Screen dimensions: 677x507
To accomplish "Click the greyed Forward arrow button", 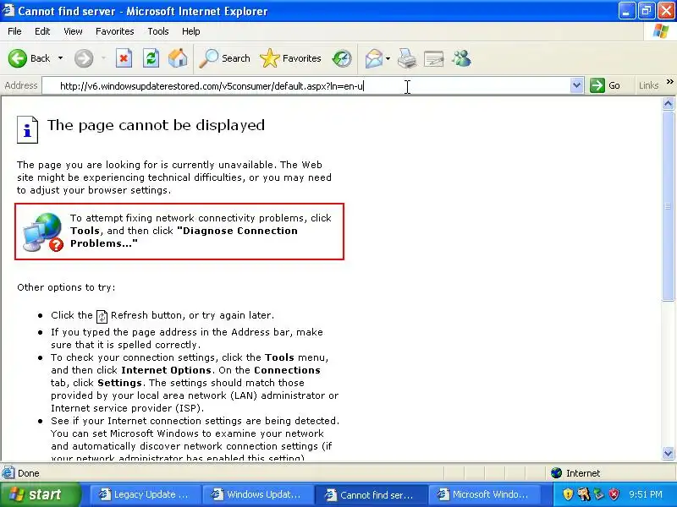I will click(x=84, y=58).
